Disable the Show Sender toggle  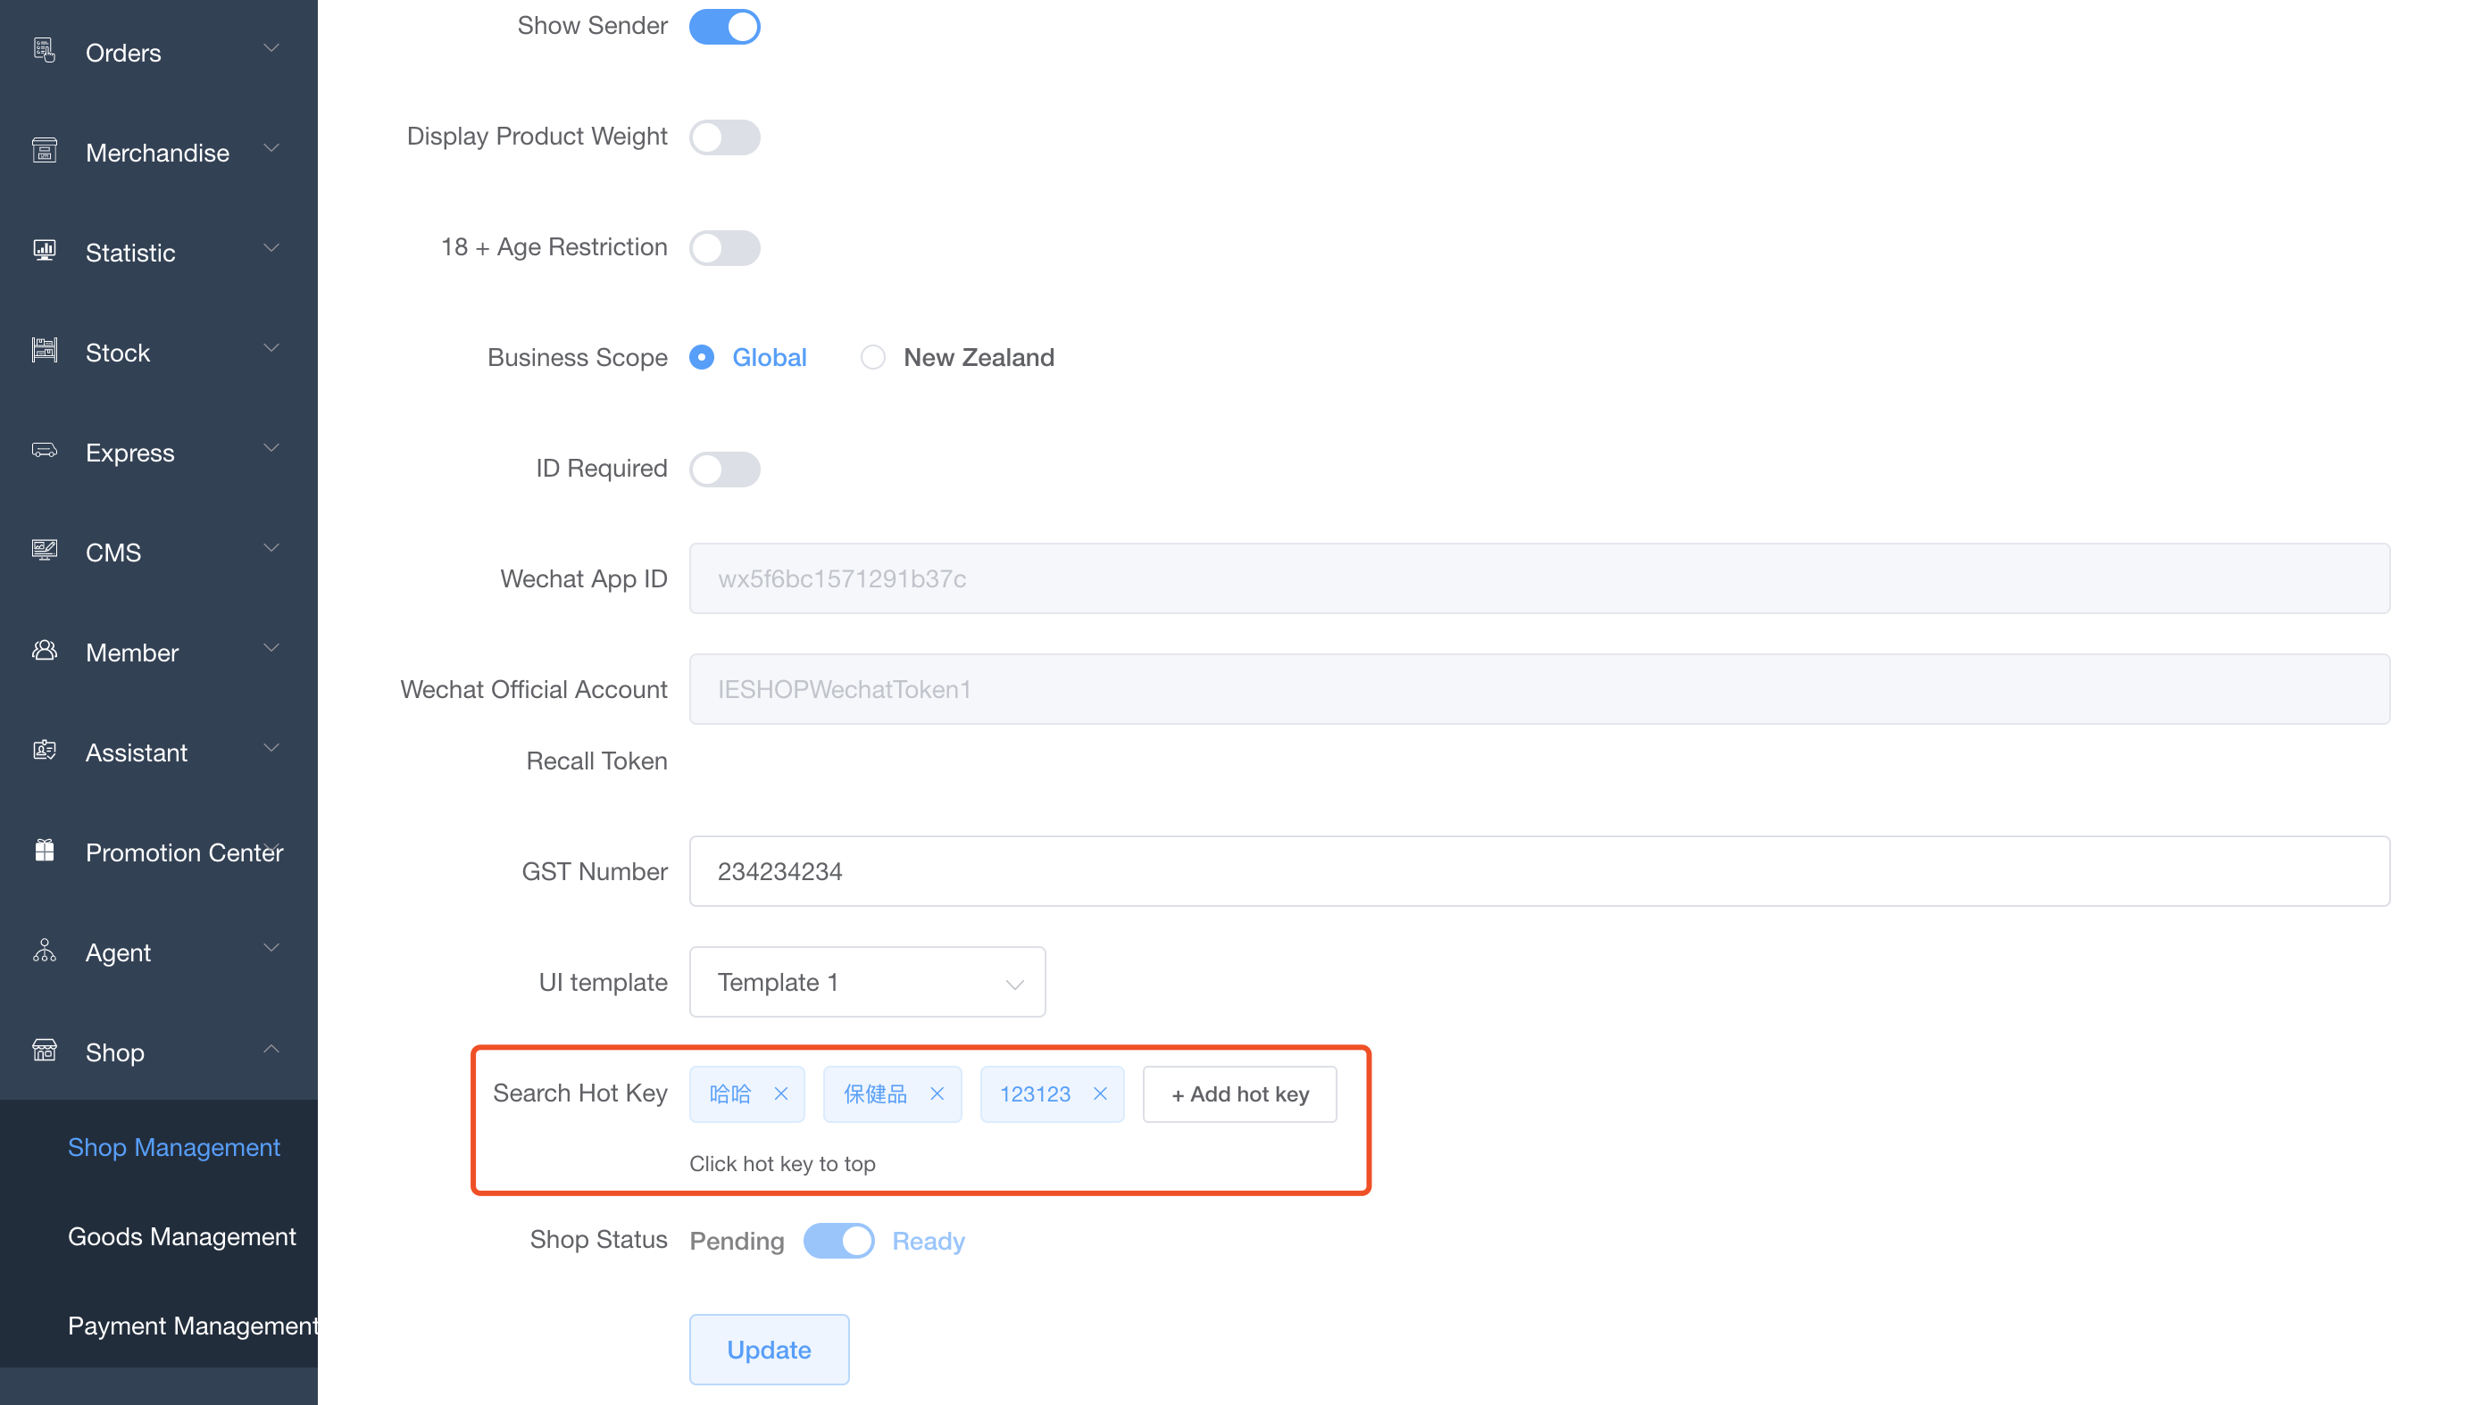pyautogui.click(x=724, y=26)
